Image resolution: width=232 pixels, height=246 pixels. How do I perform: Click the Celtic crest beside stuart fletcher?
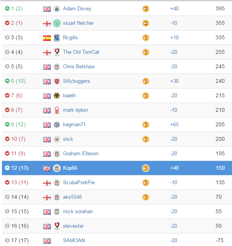pos(57,23)
